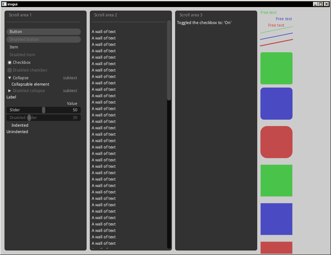Image resolution: width=331 pixels, height=255 pixels.
Task: Click the Scroll area 2 scrollbar thumb
Action: tap(169, 60)
